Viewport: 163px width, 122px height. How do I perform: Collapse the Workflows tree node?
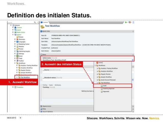point(15,63)
